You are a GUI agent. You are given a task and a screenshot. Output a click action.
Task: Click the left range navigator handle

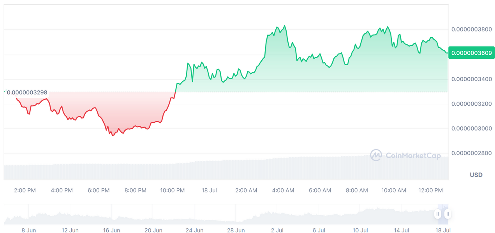click(x=438, y=214)
